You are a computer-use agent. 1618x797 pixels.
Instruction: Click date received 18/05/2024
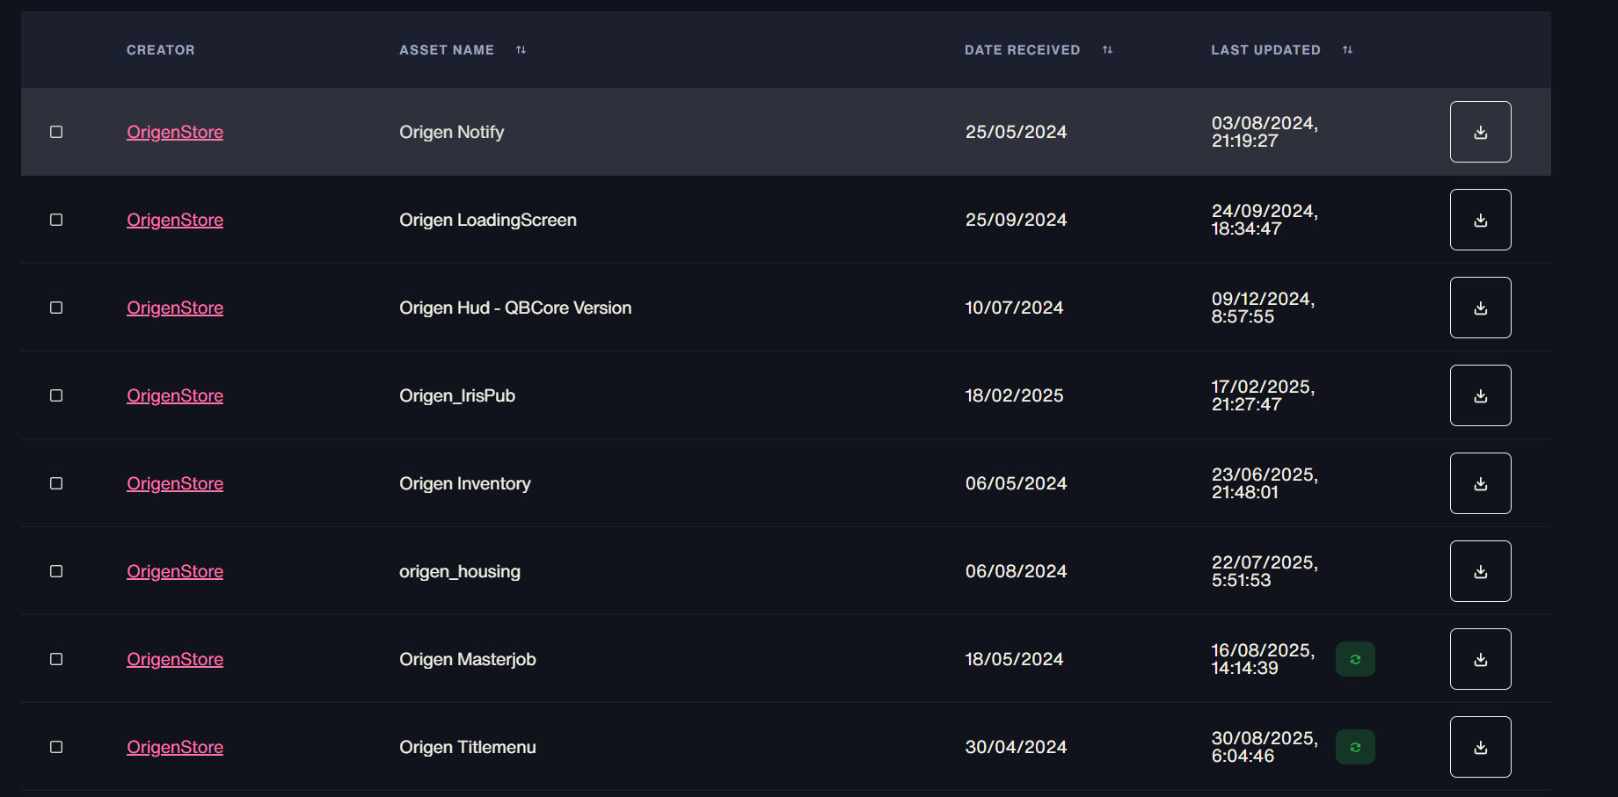coord(1014,659)
